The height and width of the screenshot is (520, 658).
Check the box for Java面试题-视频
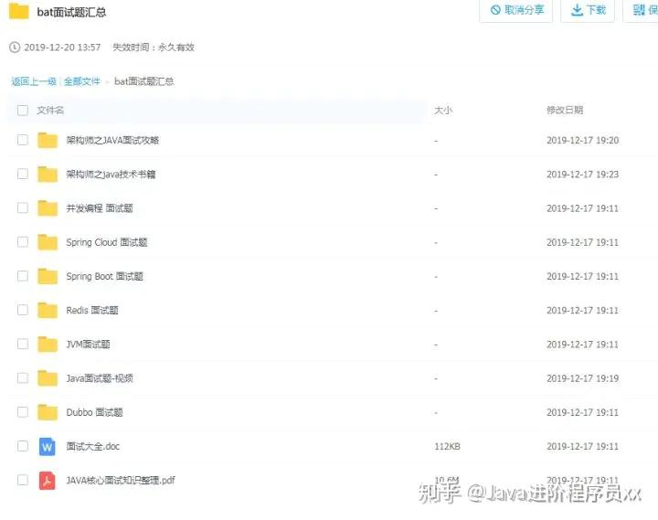tap(23, 377)
